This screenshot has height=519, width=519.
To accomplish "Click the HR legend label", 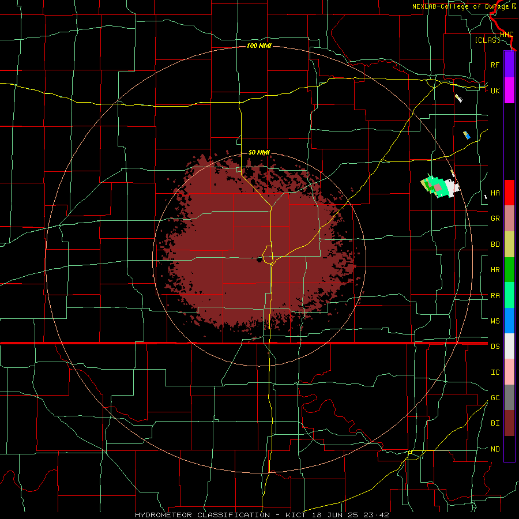I will tap(495, 270).
